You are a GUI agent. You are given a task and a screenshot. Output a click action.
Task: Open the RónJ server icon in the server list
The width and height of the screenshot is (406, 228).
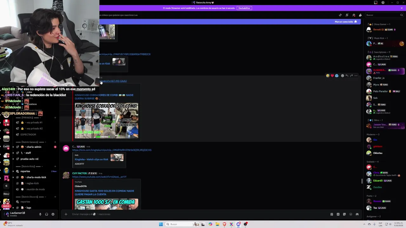6,194
